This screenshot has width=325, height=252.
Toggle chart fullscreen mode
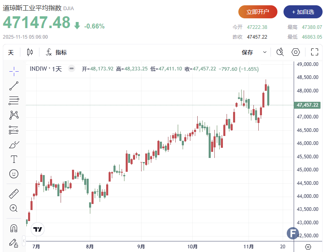[314, 52]
